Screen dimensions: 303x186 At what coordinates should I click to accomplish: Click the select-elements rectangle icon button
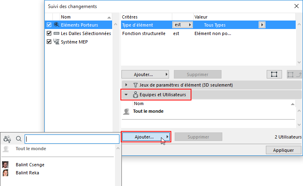[274, 74]
